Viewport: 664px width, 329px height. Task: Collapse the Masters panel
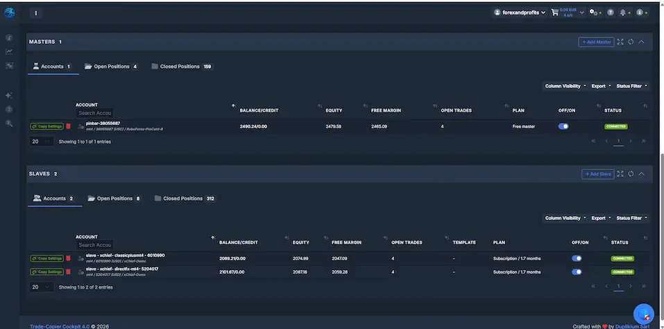coord(642,42)
